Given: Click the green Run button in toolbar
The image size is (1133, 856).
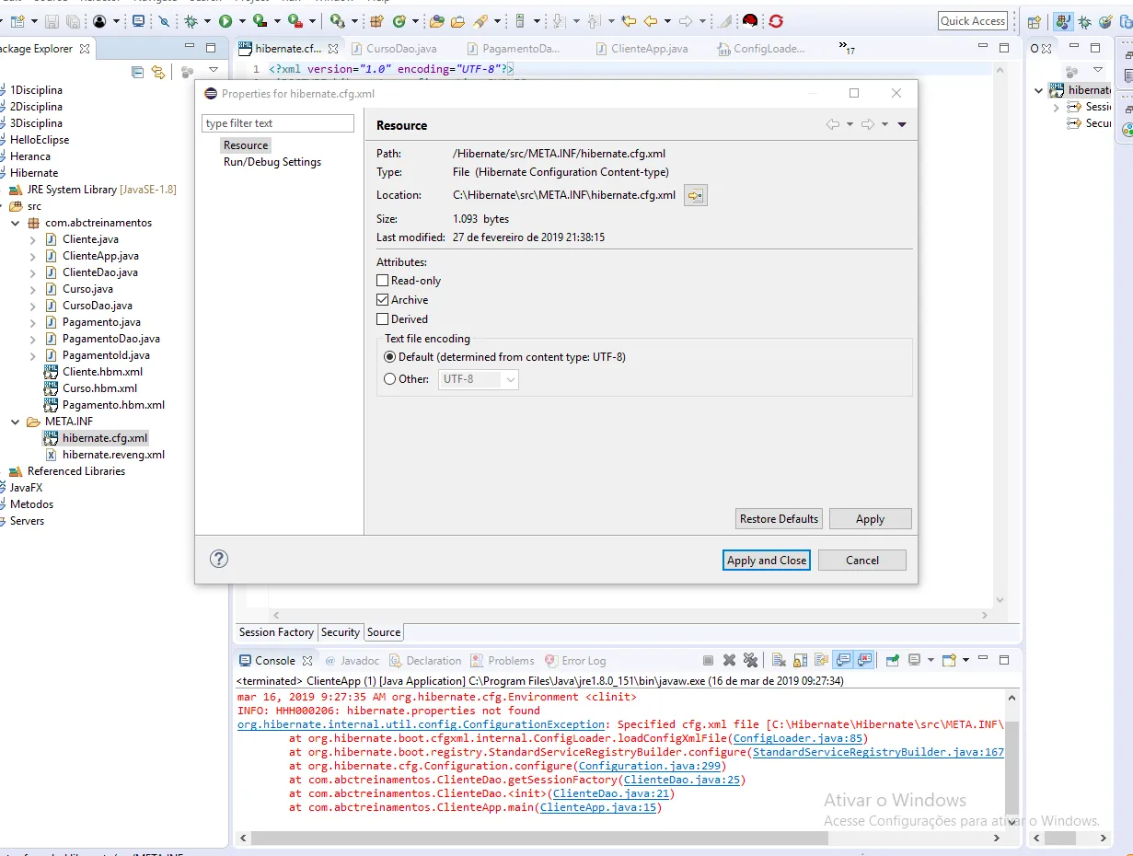Looking at the screenshot, I should 225,20.
